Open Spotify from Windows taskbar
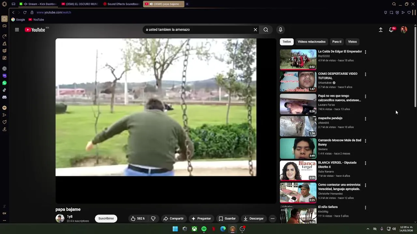The image size is (417, 234). click(204, 229)
